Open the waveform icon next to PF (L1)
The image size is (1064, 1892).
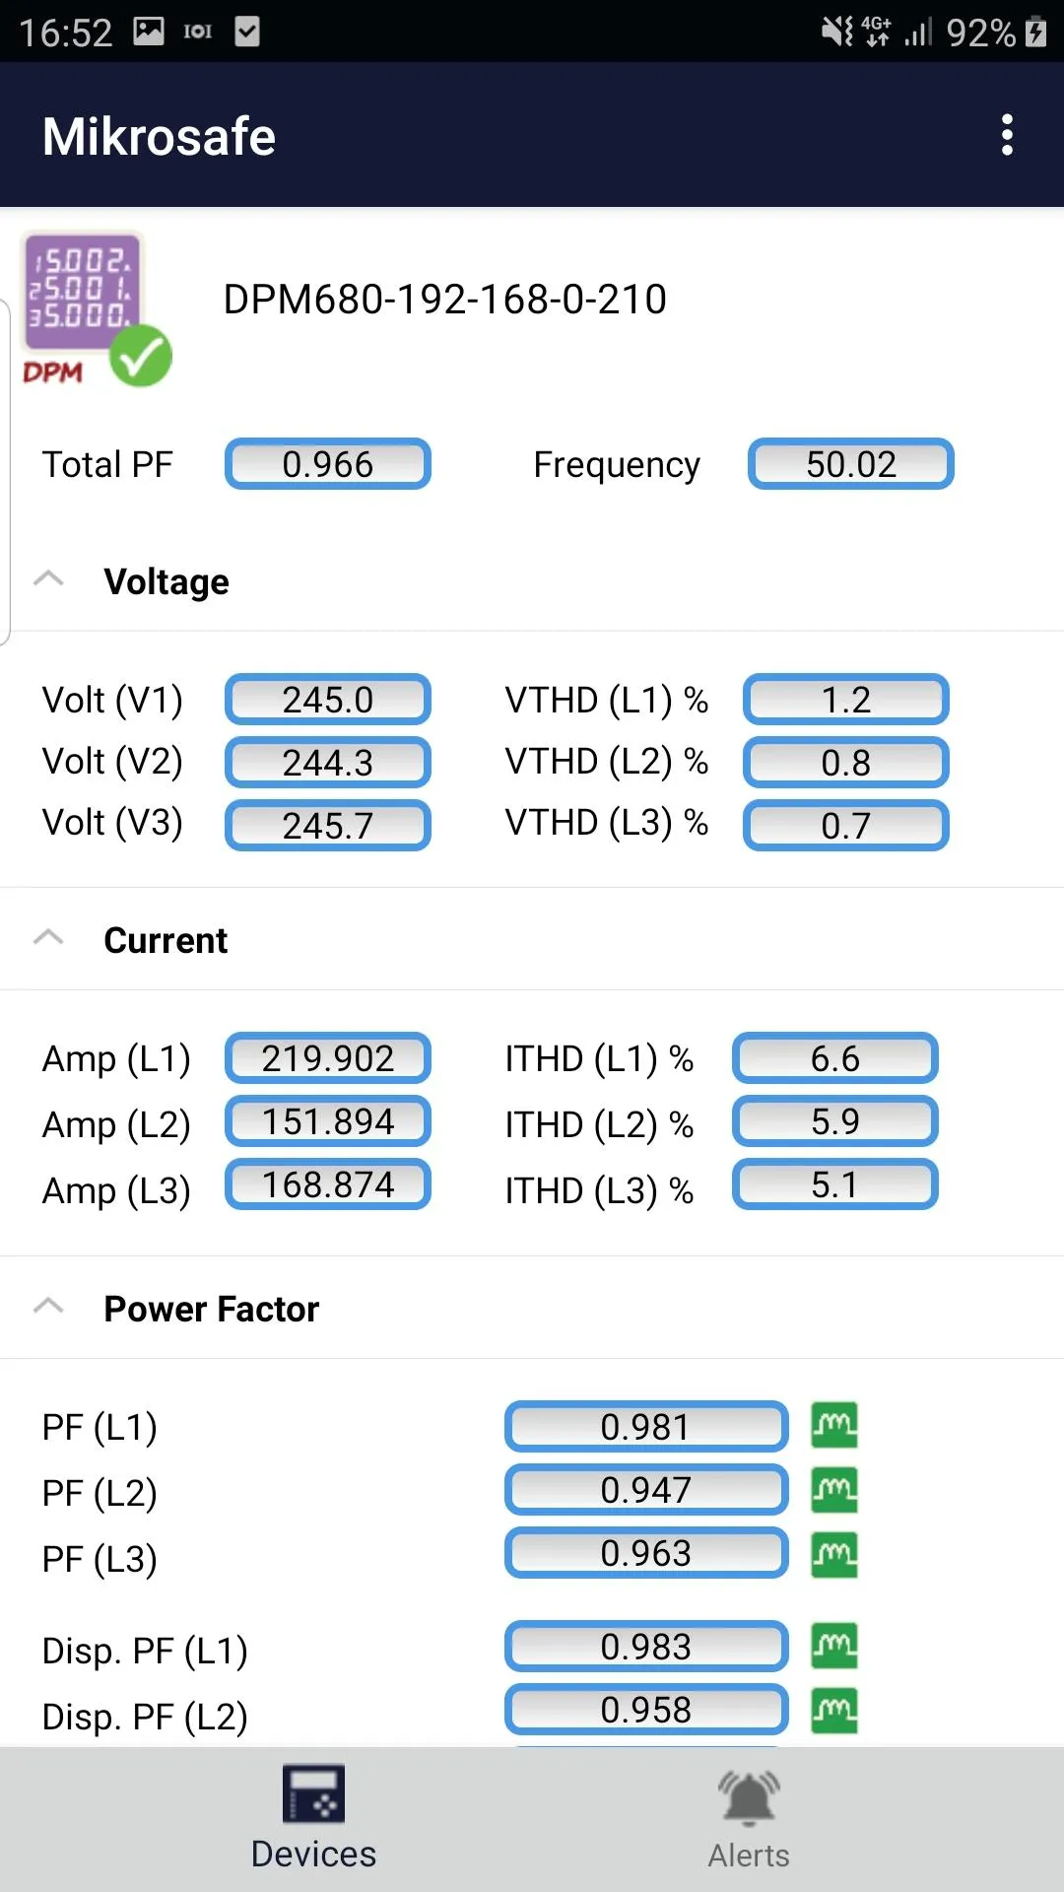pyautogui.click(x=834, y=1425)
